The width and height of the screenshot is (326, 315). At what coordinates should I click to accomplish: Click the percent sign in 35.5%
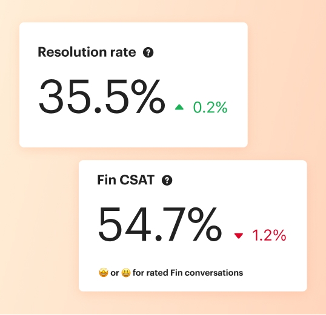(x=148, y=97)
